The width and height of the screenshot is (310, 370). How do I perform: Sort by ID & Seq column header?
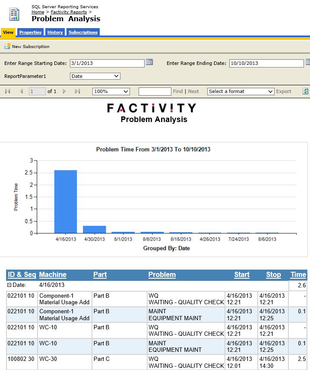tap(22, 275)
